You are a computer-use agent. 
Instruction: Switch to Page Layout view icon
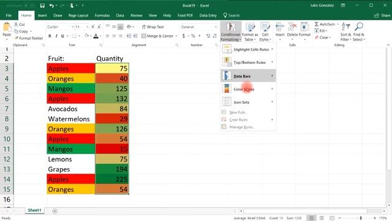(x=322, y=218)
